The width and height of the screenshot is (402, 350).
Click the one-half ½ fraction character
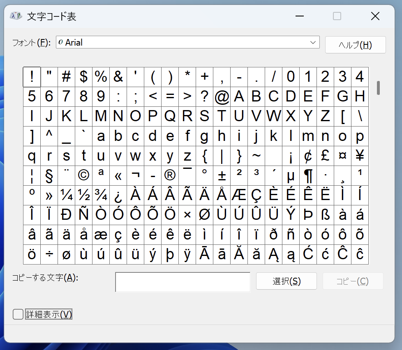pyautogui.click(x=83, y=195)
